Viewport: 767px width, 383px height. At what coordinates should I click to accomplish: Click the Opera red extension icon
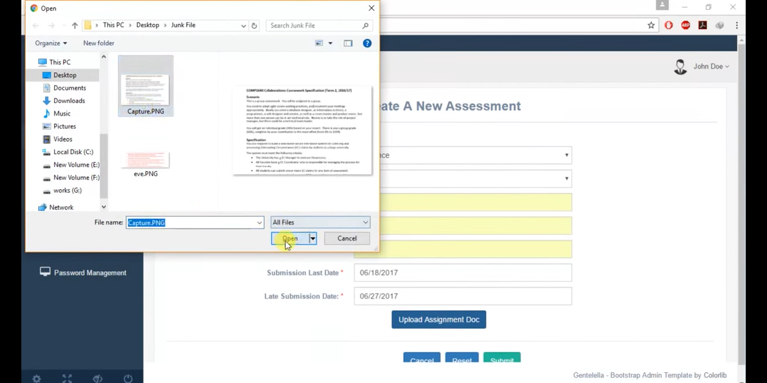(x=668, y=25)
